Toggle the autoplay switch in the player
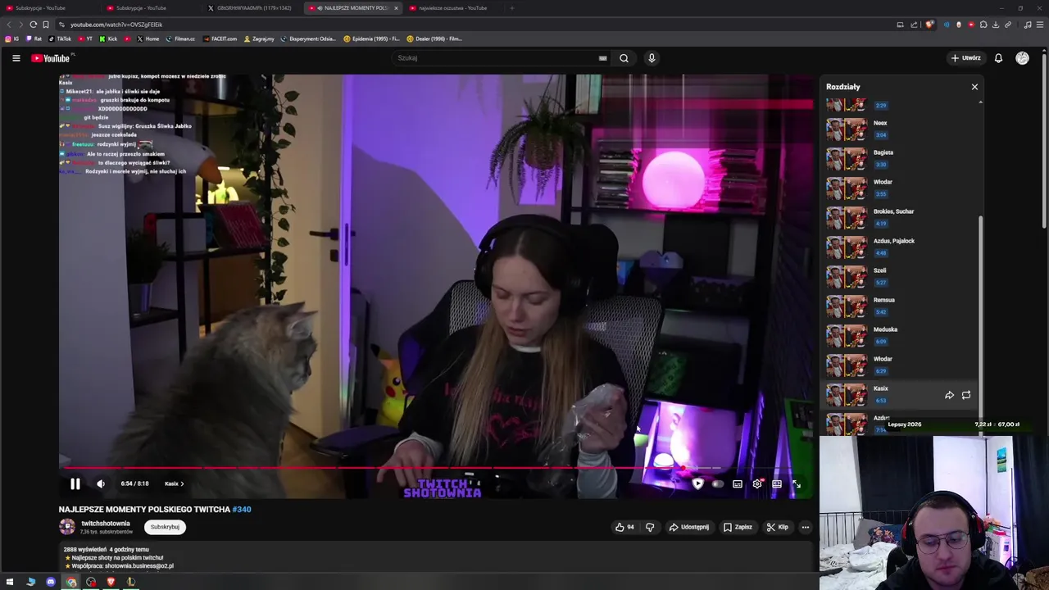1049x590 pixels. point(717,483)
